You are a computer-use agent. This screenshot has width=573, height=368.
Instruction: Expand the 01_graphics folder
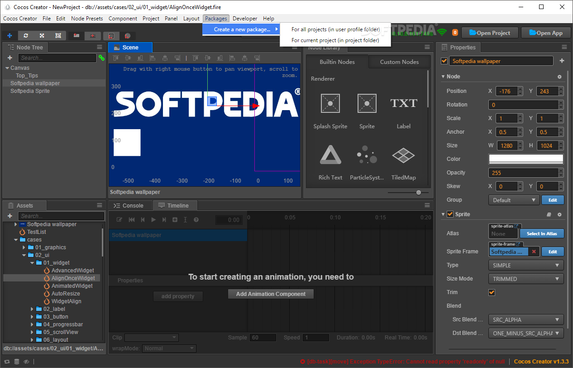tap(24, 247)
